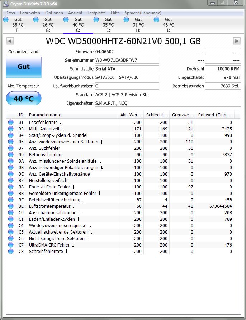This screenshot has width=246, height=320.
Task: Open the Hilfe menu
Action: (x=115, y=13)
